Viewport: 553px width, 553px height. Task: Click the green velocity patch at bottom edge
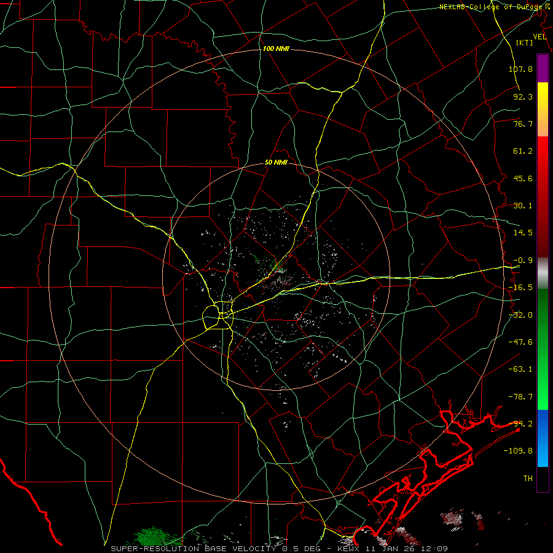[x=154, y=536]
